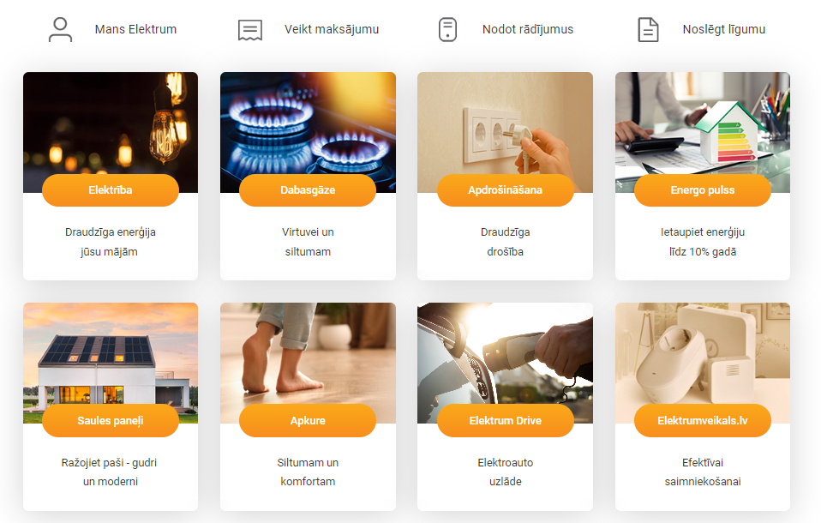This screenshot has width=821, height=523.
Task: Click the document icon beside Noslēgt līgumu
Action: [x=648, y=29]
